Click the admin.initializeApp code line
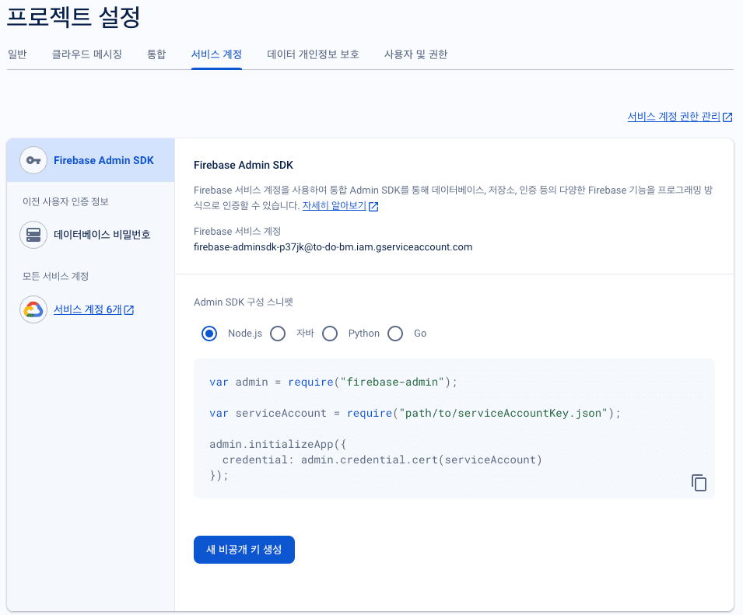 pyautogui.click(x=278, y=444)
